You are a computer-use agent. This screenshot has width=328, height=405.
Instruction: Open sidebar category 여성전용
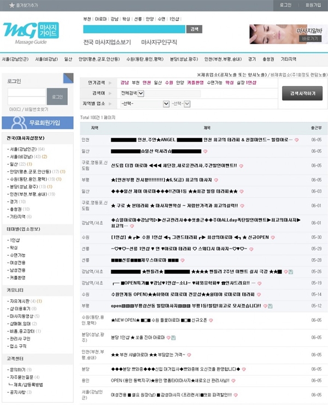pos(17,263)
